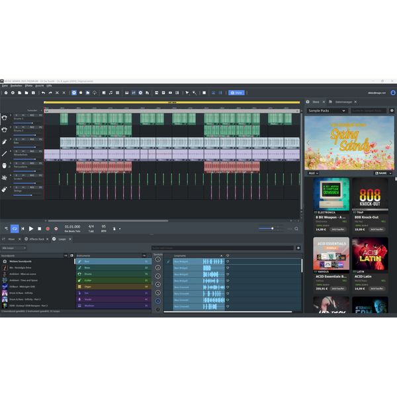Toggle favorite heart on the first Bass loop
Screen dimensions: 397x397
228,261
